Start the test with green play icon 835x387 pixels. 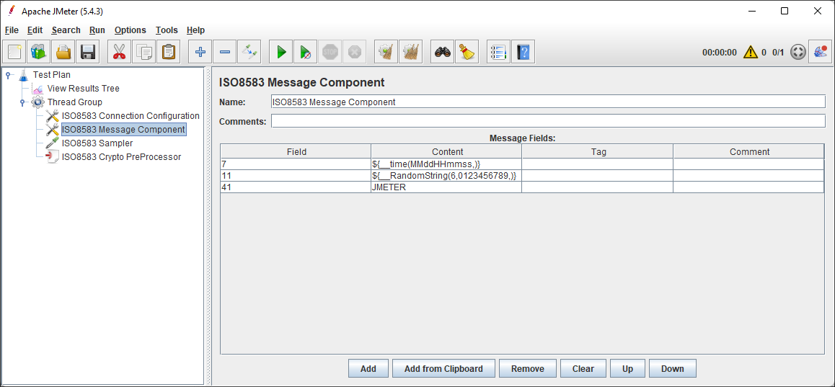[x=281, y=52]
